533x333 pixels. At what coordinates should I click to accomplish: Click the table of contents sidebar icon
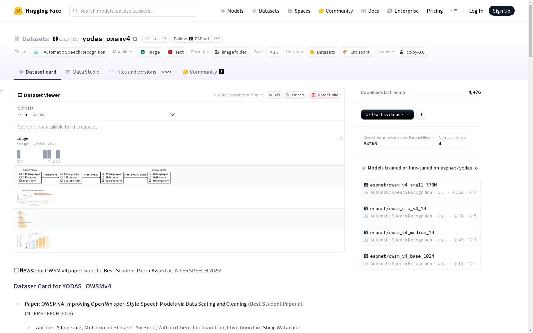2,92
